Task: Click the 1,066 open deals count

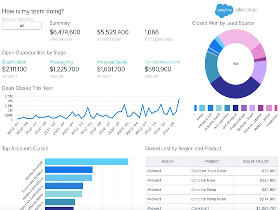Action: [x=151, y=32]
